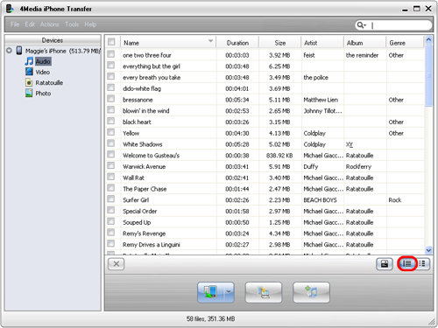Sort by the Artist column header
The width and height of the screenshot is (438, 328).
coord(322,43)
